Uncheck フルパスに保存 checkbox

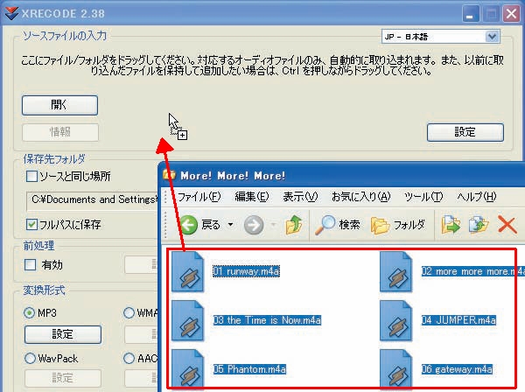click(x=31, y=224)
